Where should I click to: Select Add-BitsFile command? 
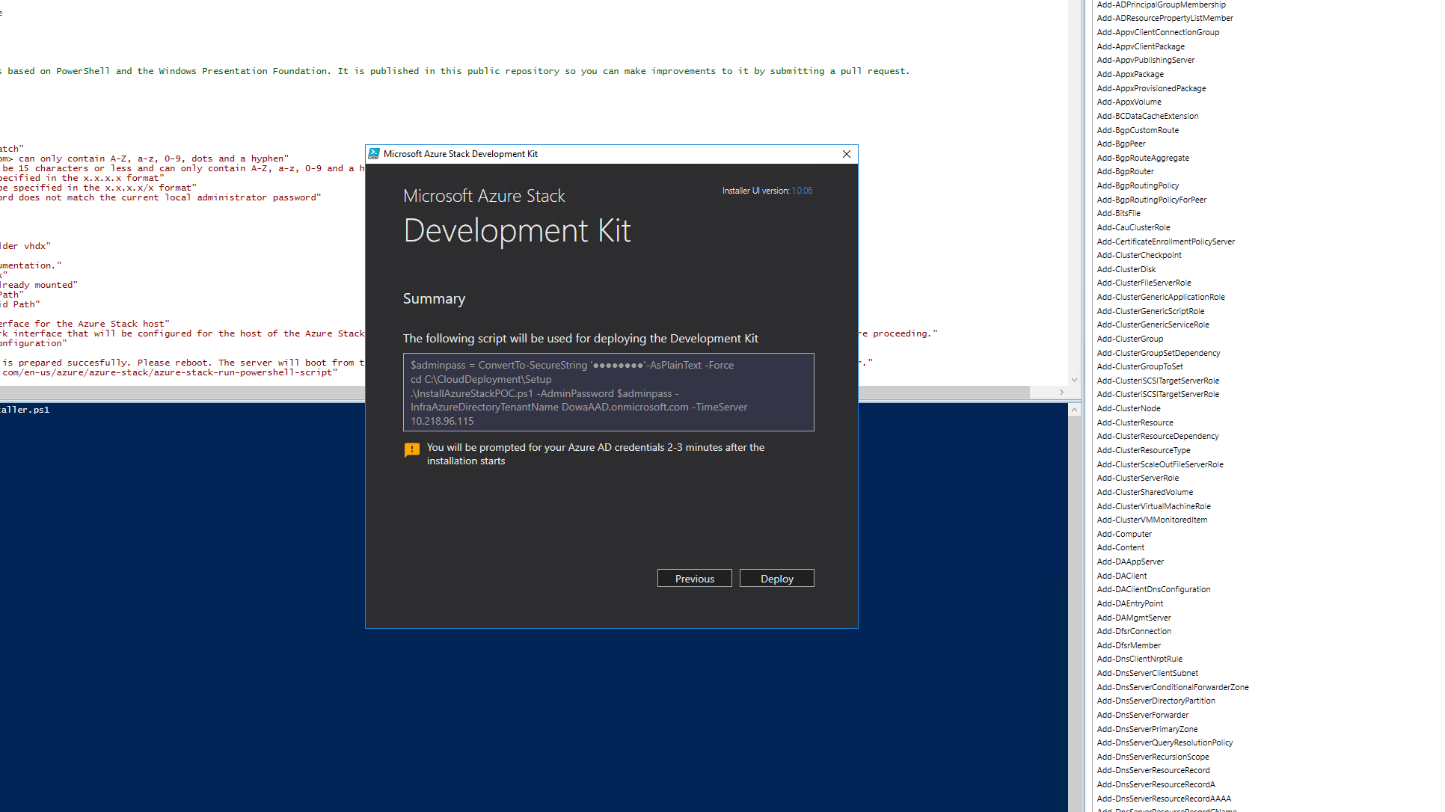1118,213
